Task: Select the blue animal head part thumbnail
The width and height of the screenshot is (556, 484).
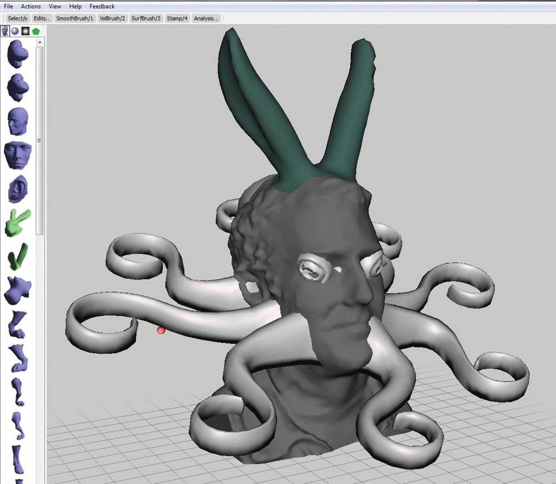Action: [17, 290]
